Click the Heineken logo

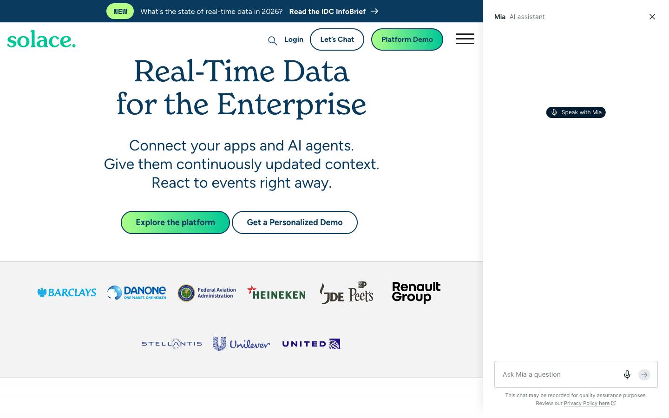pos(276,293)
